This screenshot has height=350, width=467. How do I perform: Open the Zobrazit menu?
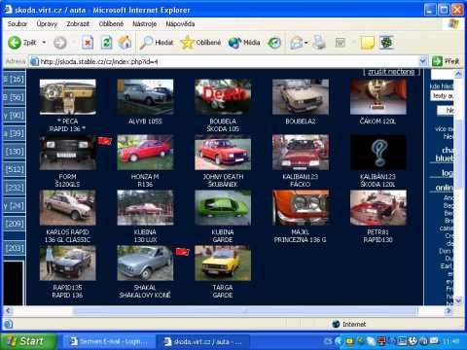(x=78, y=23)
